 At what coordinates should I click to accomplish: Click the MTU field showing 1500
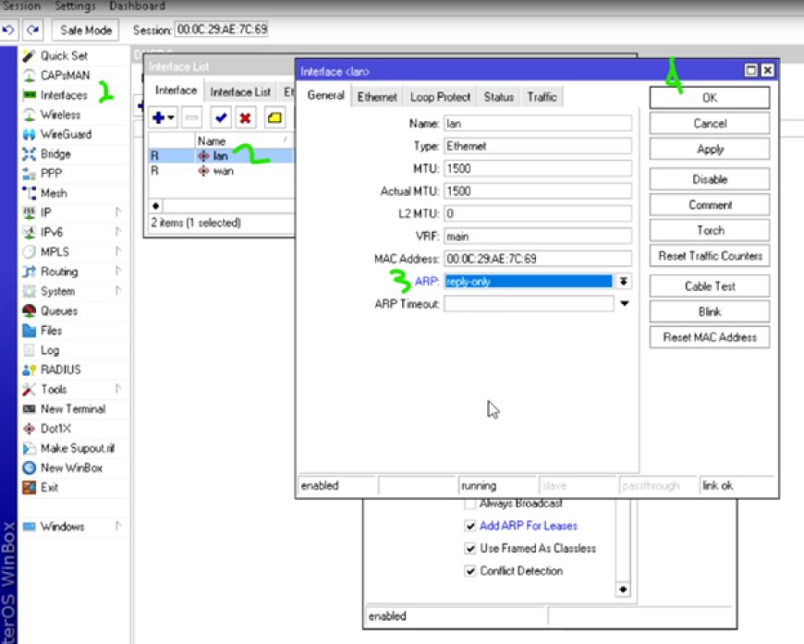(538, 169)
